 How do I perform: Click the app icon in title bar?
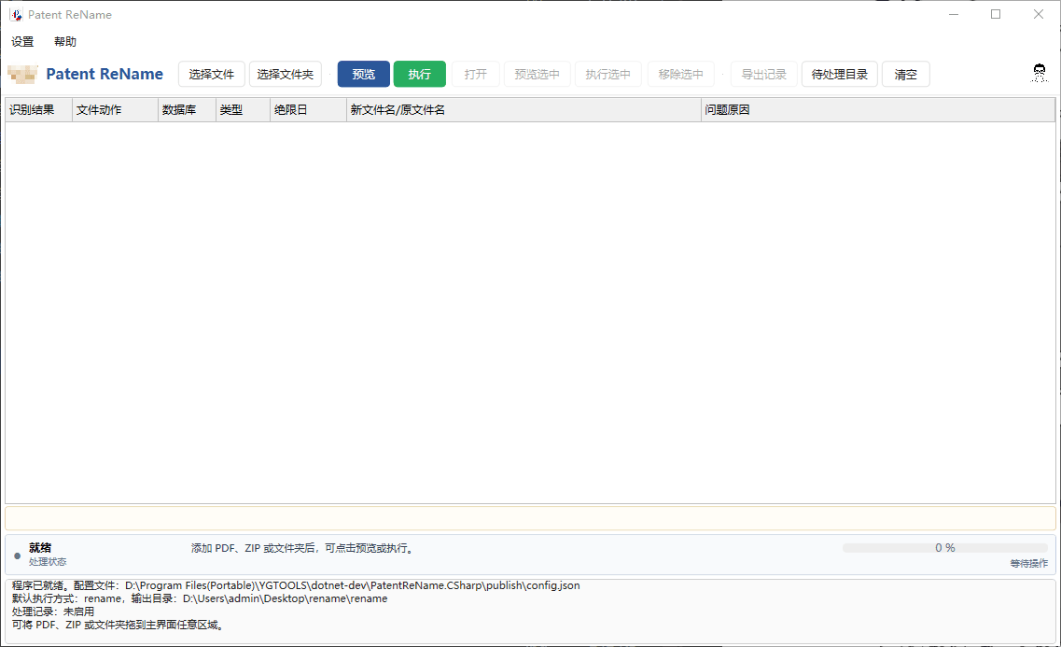click(x=16, y=14)
